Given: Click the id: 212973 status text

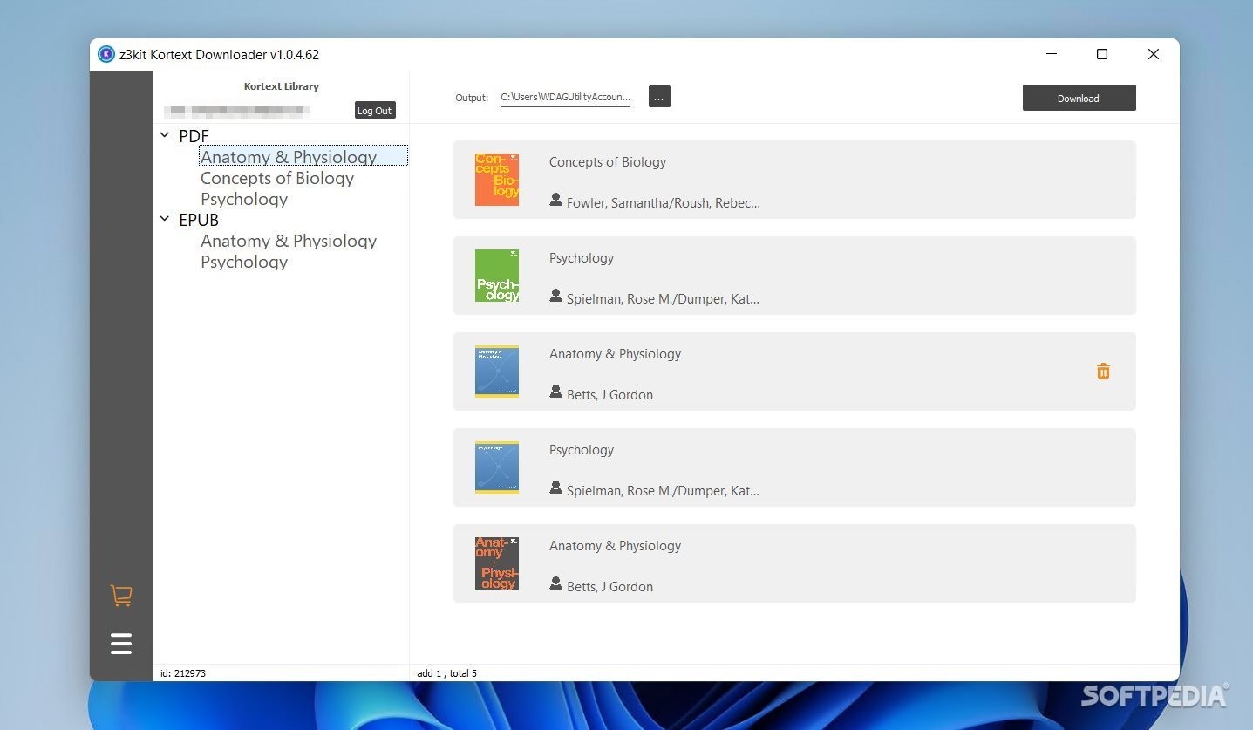Looking at the screenshot, I should 183,673.
